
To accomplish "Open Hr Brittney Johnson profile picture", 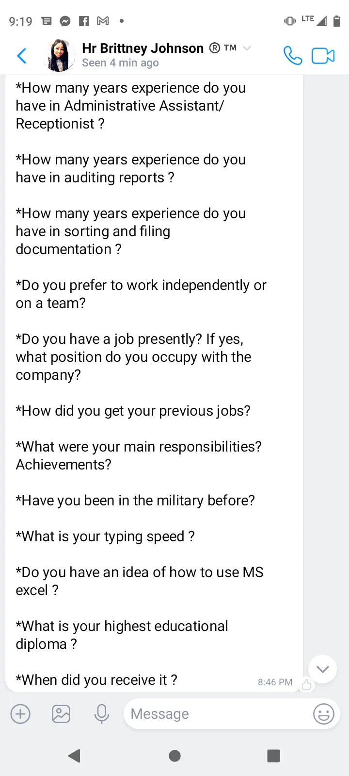I will point(59,56).
